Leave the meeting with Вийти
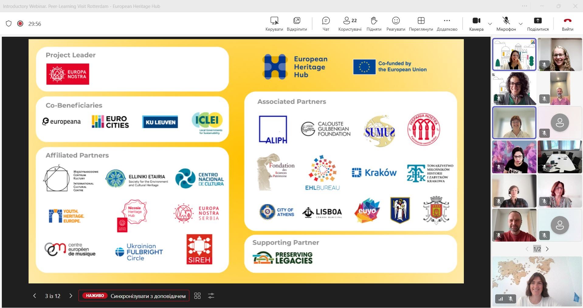Screen dimensions: 583x308 (x=567, y=24)
